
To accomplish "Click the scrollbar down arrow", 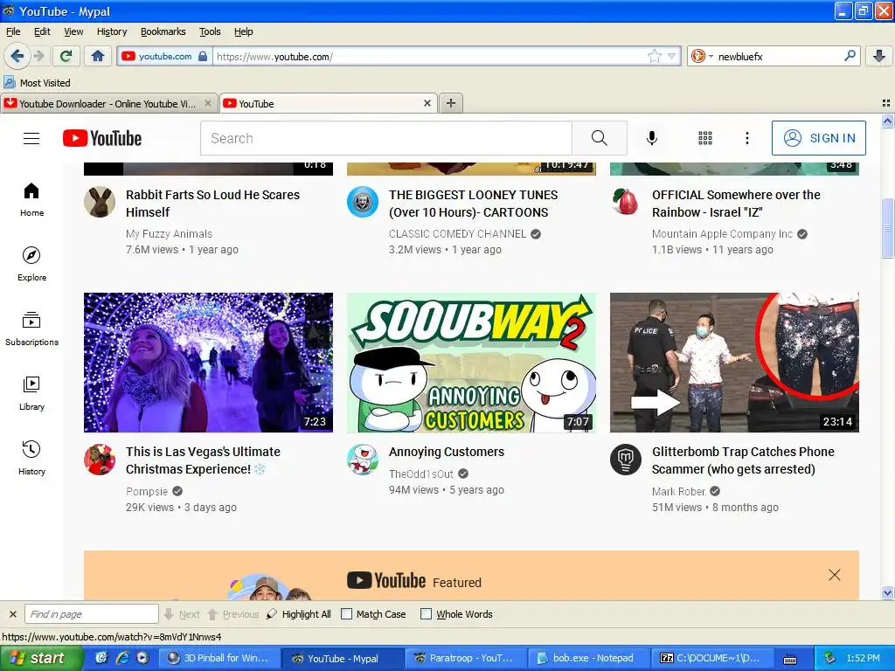I will point(887,593).
